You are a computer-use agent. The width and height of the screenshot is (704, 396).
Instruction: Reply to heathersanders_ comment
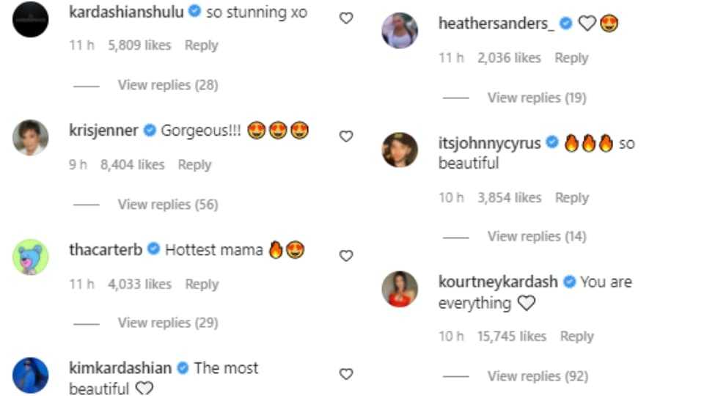pyautogui.click(x=571, y=58)
